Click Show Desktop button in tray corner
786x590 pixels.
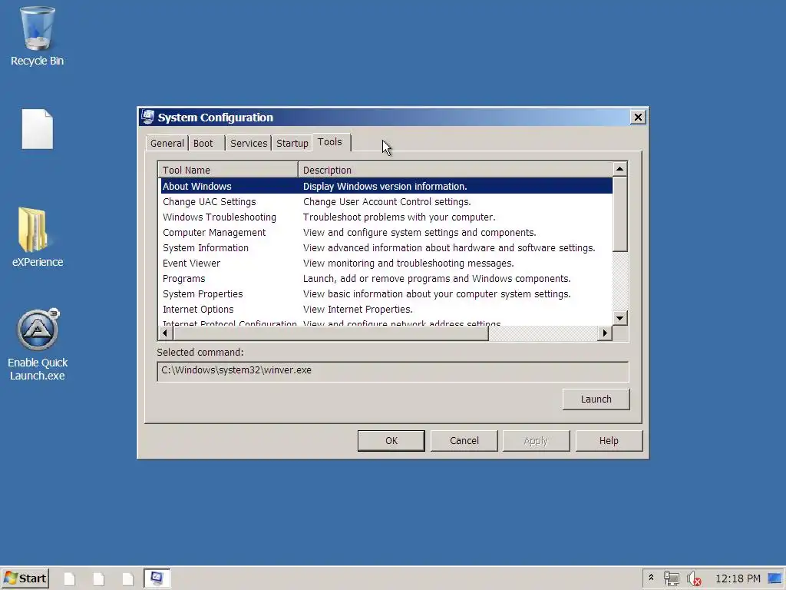pos(775,578)
